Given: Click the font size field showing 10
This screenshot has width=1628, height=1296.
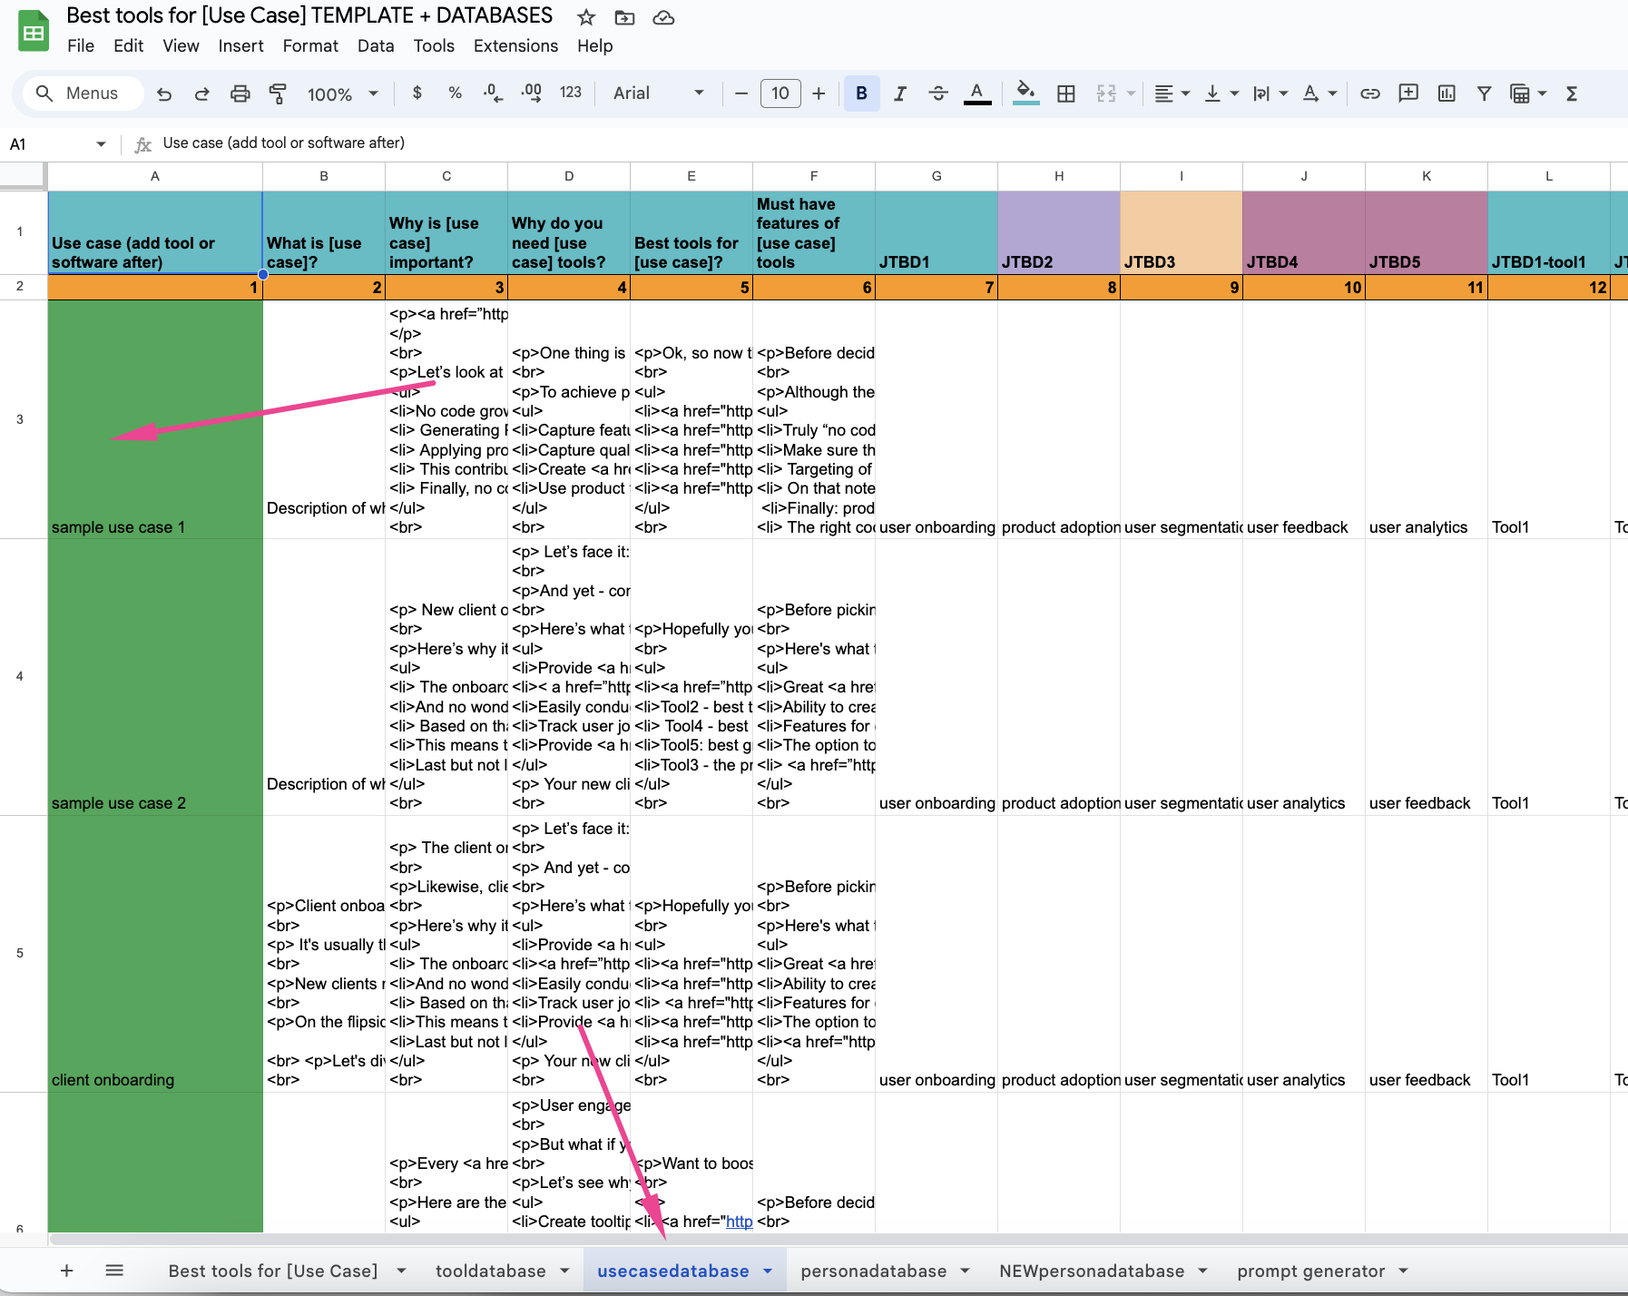Looking at the screenshot, I should [780, 93].
